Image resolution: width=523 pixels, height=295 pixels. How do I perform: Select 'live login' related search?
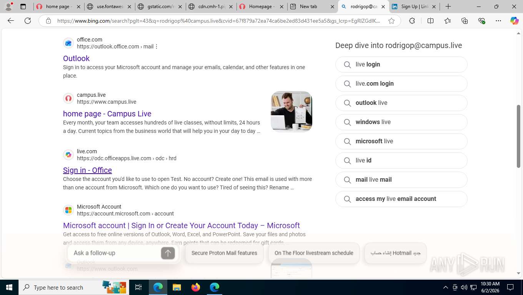(401, 65)
